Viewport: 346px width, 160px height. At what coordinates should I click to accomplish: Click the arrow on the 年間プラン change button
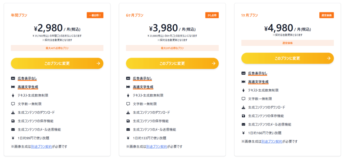coord(98,64)
